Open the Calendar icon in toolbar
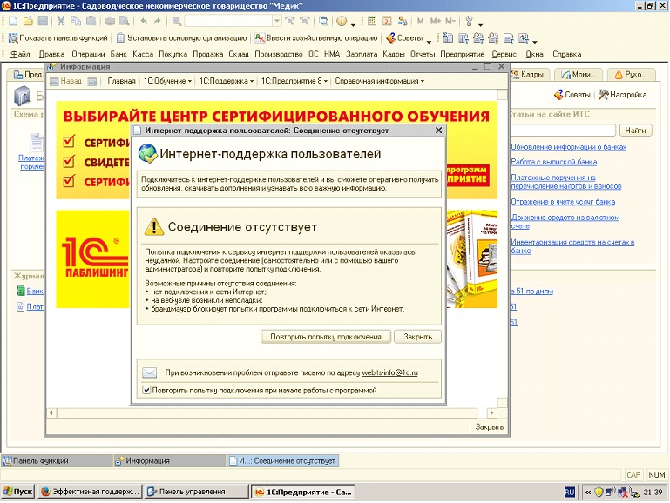Image resolution: width=670 pixels, height=503 pixels. coord(387,21)
